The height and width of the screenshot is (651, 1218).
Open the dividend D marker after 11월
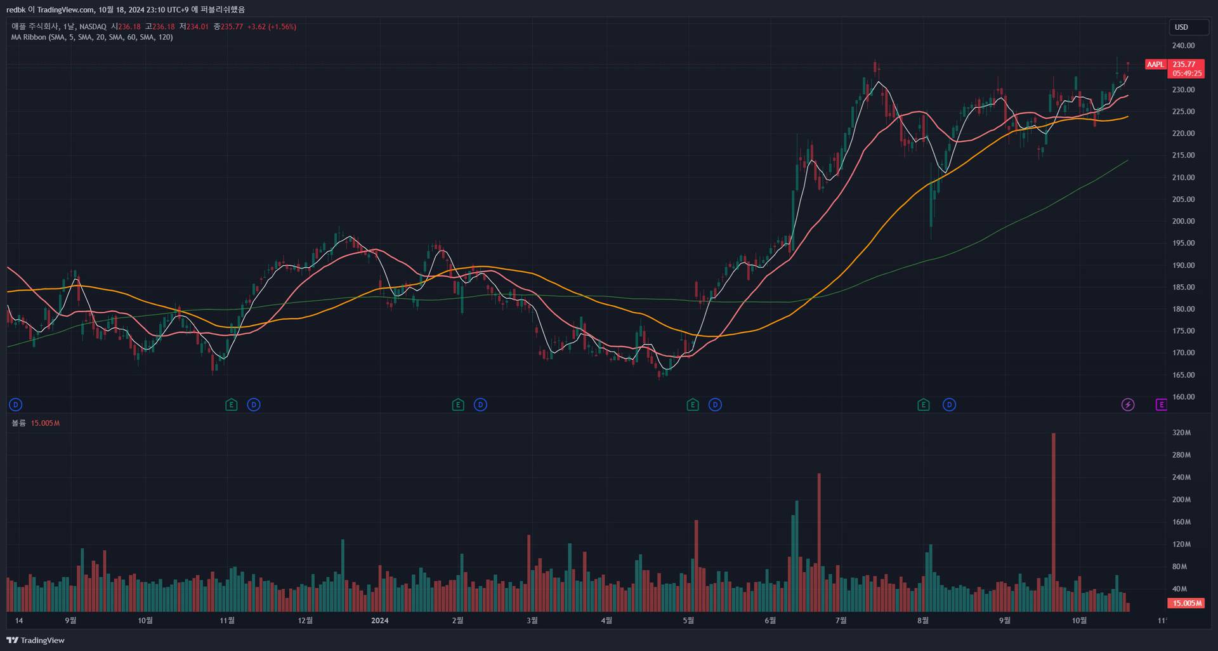pyautogui.click(x=254, y=405)
